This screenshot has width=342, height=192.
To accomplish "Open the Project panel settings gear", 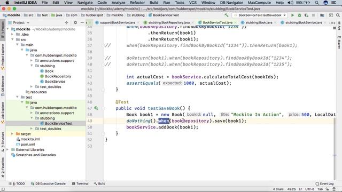I will (x=75, y=22).
